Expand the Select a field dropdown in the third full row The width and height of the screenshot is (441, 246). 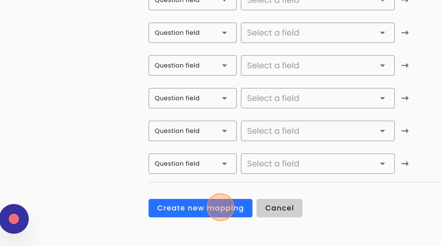coord(317,98)
